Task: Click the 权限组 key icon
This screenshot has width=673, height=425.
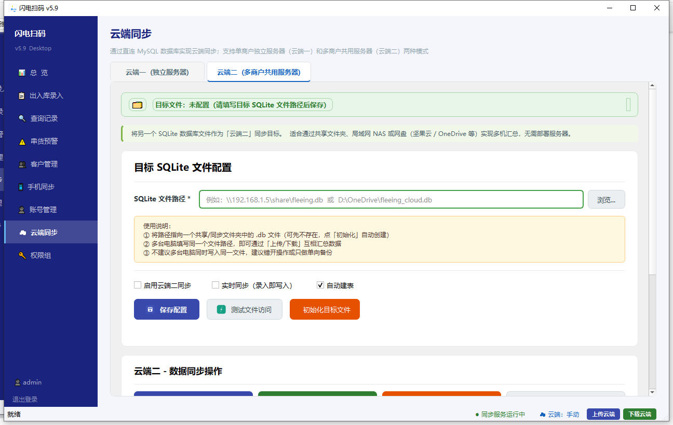Action: point(22,255)
